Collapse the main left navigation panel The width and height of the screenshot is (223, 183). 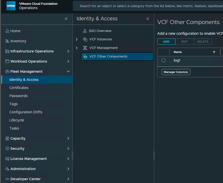coord(66,19)
